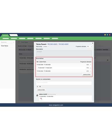Viewport: 112px width, 140px height.
Task: Click the Rechercher search box in sidebar
Action: (7, 42)
